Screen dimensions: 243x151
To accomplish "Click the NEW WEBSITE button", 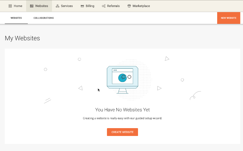I will pos(229,18).
